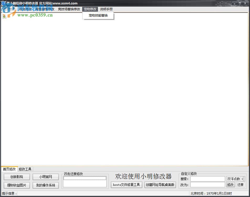Focus the 改为 input field
The width and height of the screenshot is (250, 197).
pyautogui.click(x=207, y=185)
